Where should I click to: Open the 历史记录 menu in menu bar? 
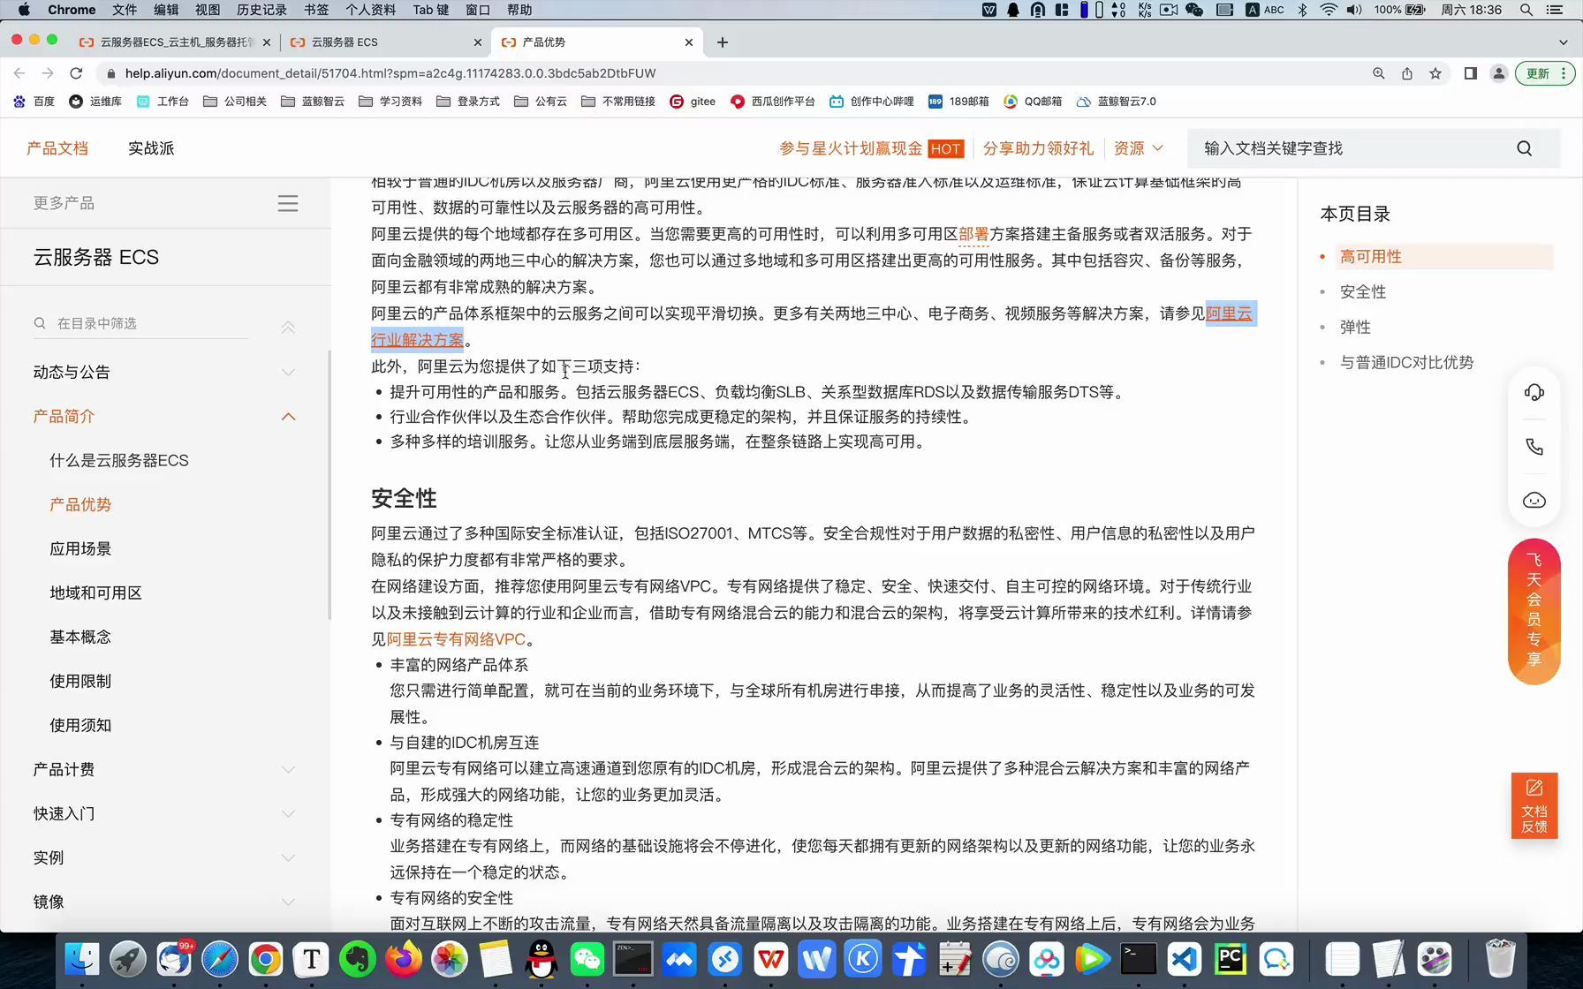click(x=261, y=10)
